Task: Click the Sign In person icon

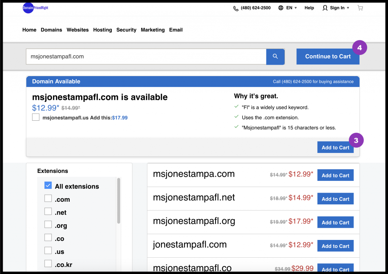Action: [x=325, y=8]
